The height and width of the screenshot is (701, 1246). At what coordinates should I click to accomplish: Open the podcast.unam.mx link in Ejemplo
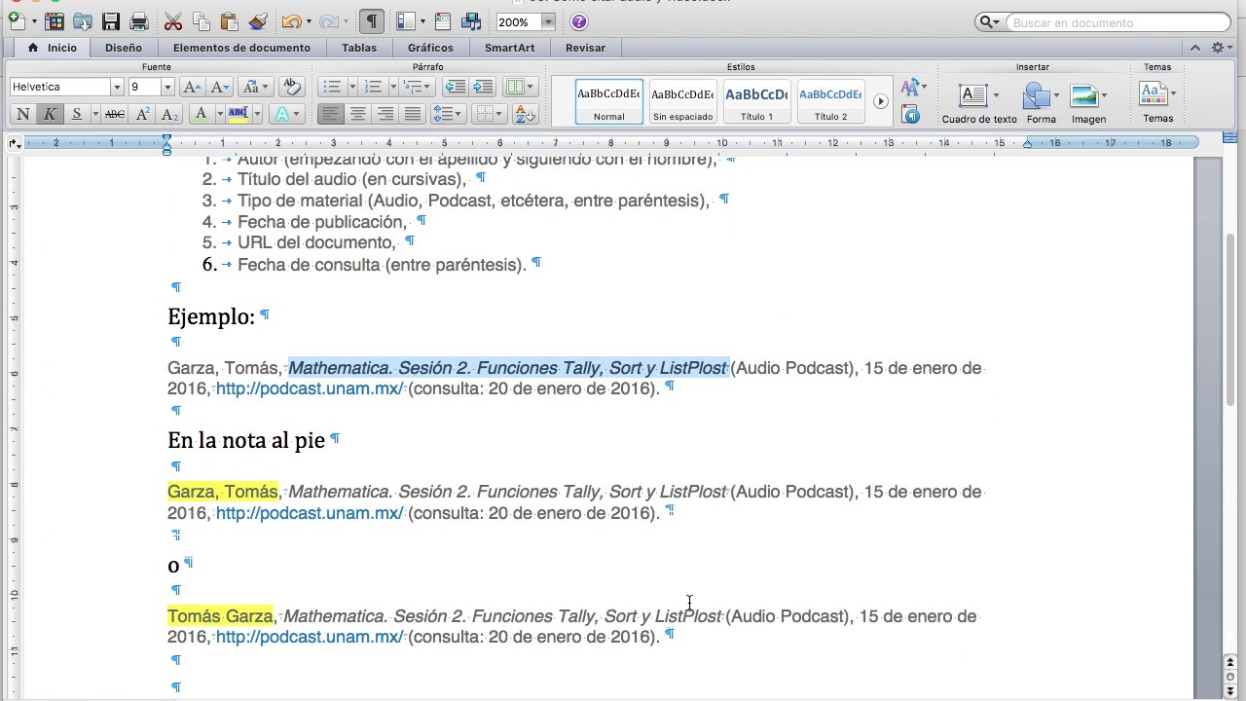(x=310, y=389)
